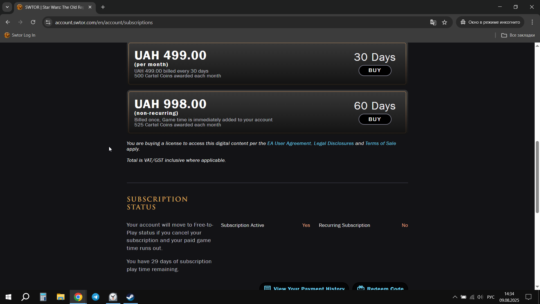This screenshot has height=304, width=540.
Task: Click View Your Payment History button
Action: point(304,287)
